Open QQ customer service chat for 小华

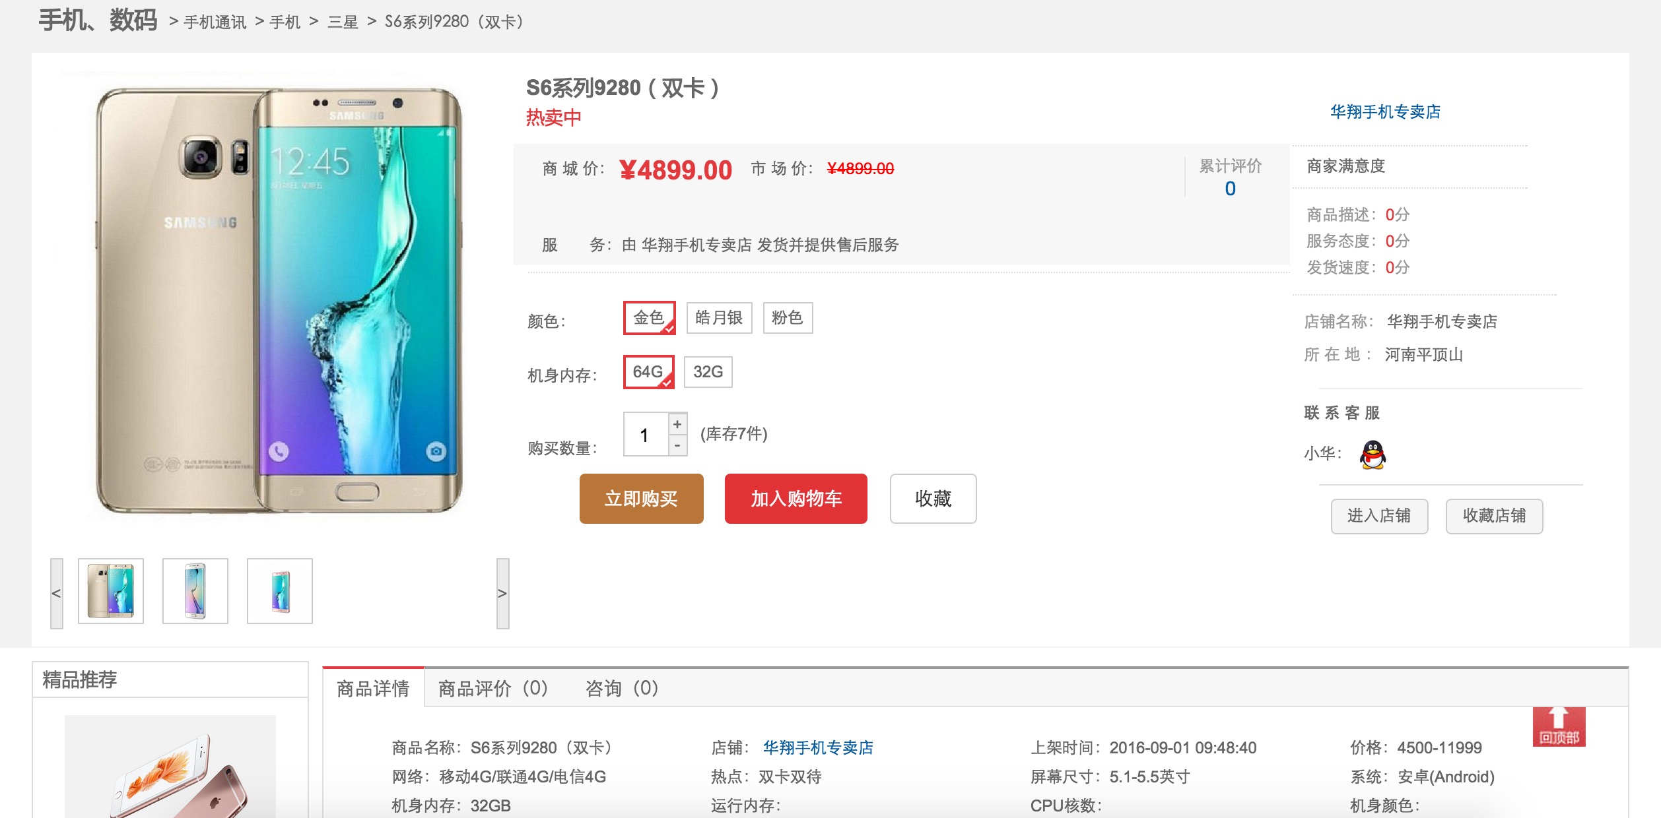pos(1373,455)
